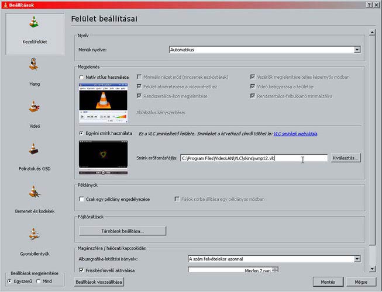The image size is (382, 292).
Task: Disable Frissítésfigyelő aktiválása checkbox
Action: (81, 270)
